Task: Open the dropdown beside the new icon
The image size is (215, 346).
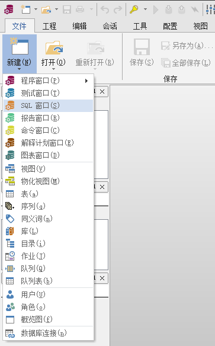Action: (x=36, y=9)
